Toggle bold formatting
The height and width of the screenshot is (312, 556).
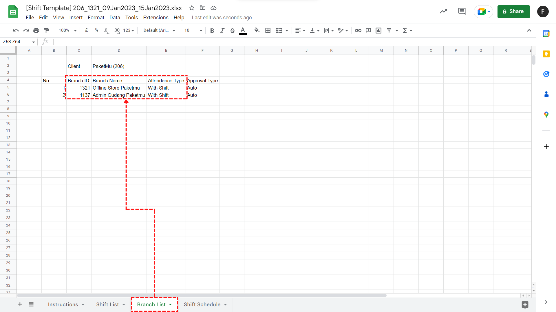coord(212,30)
